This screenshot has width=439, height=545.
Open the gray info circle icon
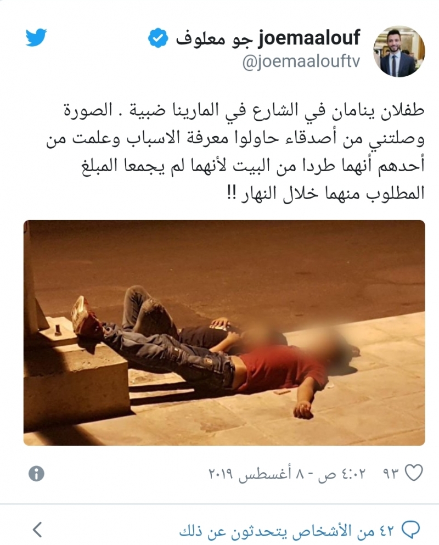(x=36, y=474)
